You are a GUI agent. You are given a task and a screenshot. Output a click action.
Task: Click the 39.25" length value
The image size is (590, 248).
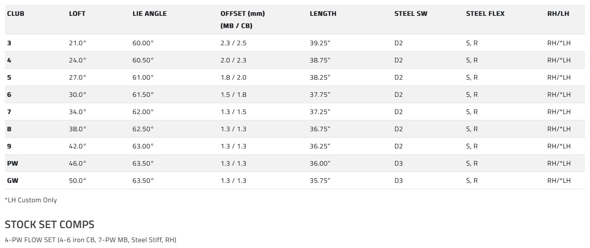coord(320,43)
